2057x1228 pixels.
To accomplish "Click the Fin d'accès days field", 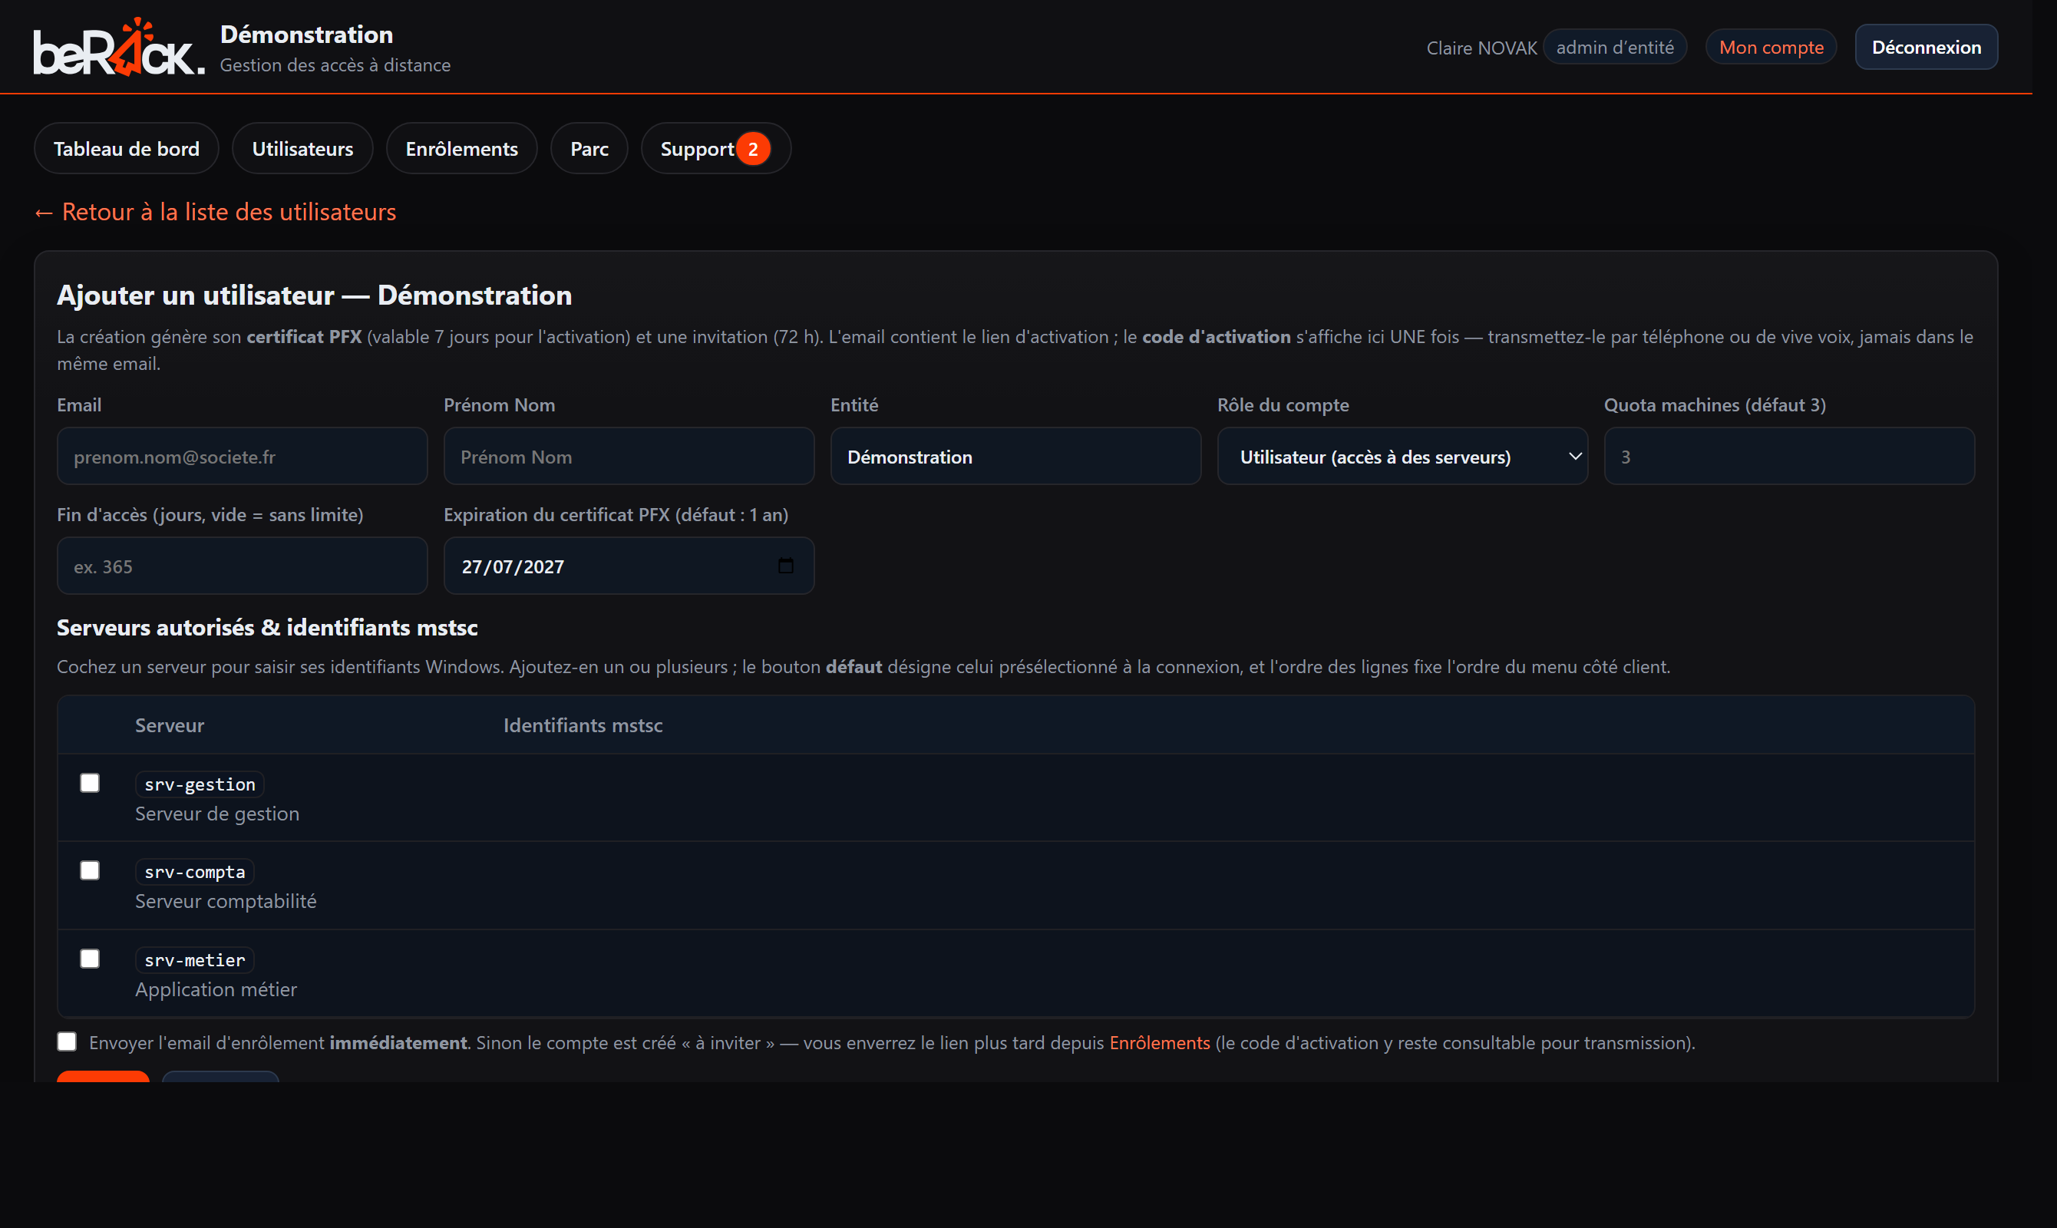I will 242,566.
